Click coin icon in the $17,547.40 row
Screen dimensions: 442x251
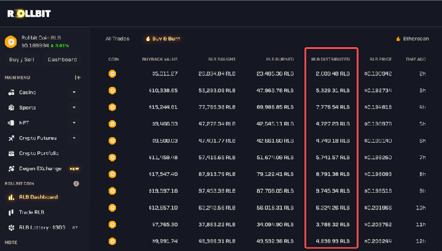pos(112,174)
